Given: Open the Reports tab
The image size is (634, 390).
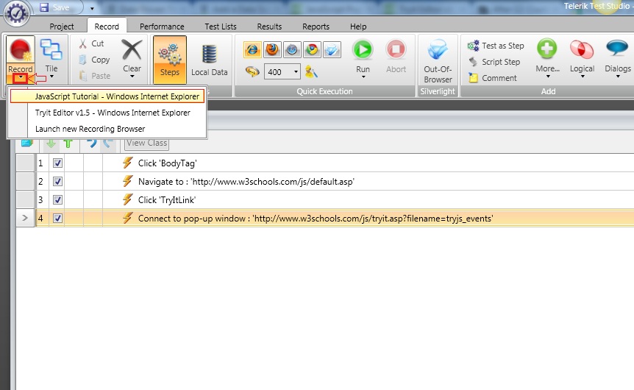Looking at the screenshot, I should [x=316, y=26].
